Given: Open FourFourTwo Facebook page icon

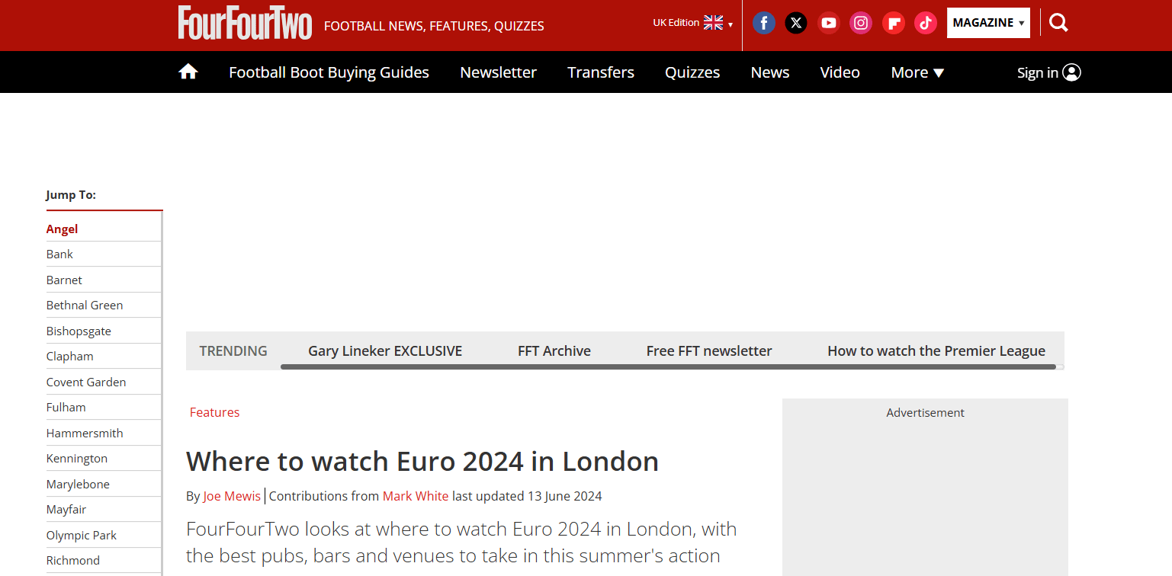Looking at the screenshot, I should (763, 23).
